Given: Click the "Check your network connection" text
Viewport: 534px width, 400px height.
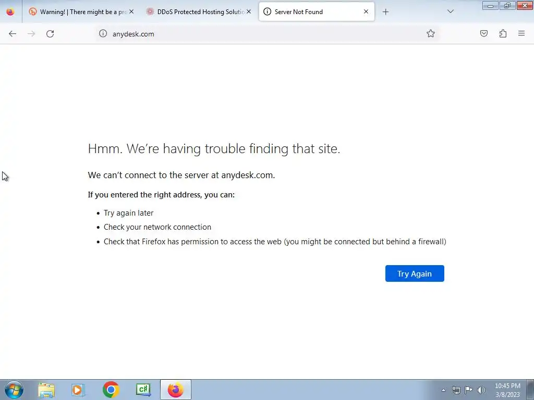Looking at the screenshot, I should point(157,227).
